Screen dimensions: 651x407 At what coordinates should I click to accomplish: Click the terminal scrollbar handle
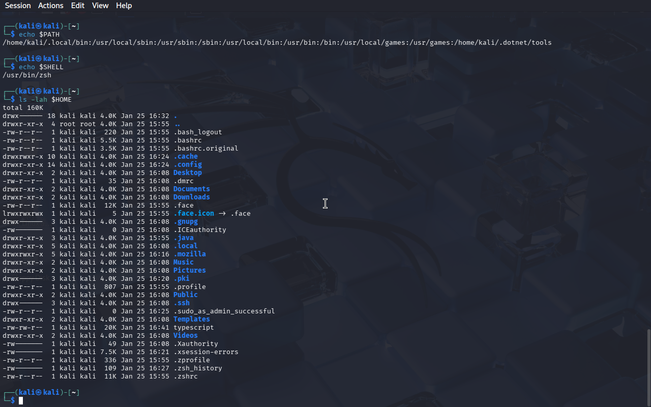click(647, 366)
